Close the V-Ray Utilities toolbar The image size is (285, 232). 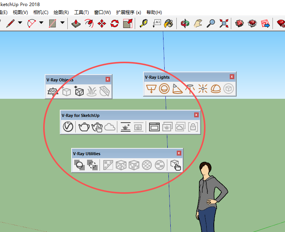point(179,153)
